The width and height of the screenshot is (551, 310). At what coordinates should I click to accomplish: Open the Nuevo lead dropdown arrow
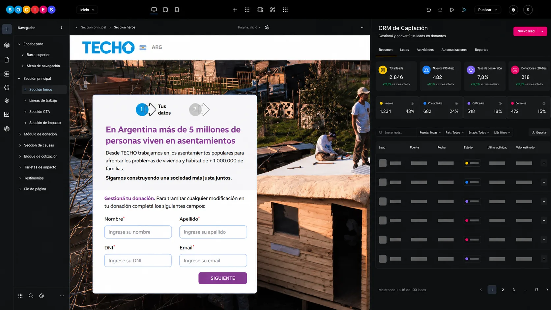click(x=542, y=31)
